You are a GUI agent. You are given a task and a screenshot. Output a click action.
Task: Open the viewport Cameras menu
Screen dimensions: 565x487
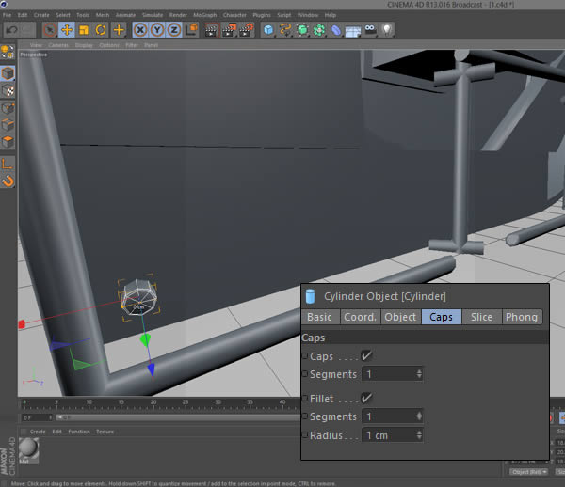coord(58,45)
